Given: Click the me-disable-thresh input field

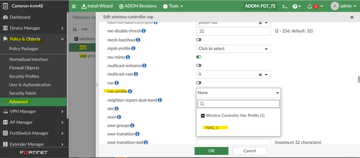Looking at the screenshot, I should (234, 31).
